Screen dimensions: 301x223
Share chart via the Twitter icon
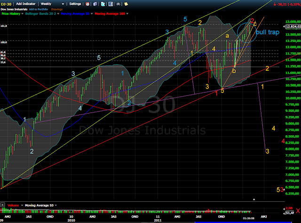[103, 4]
